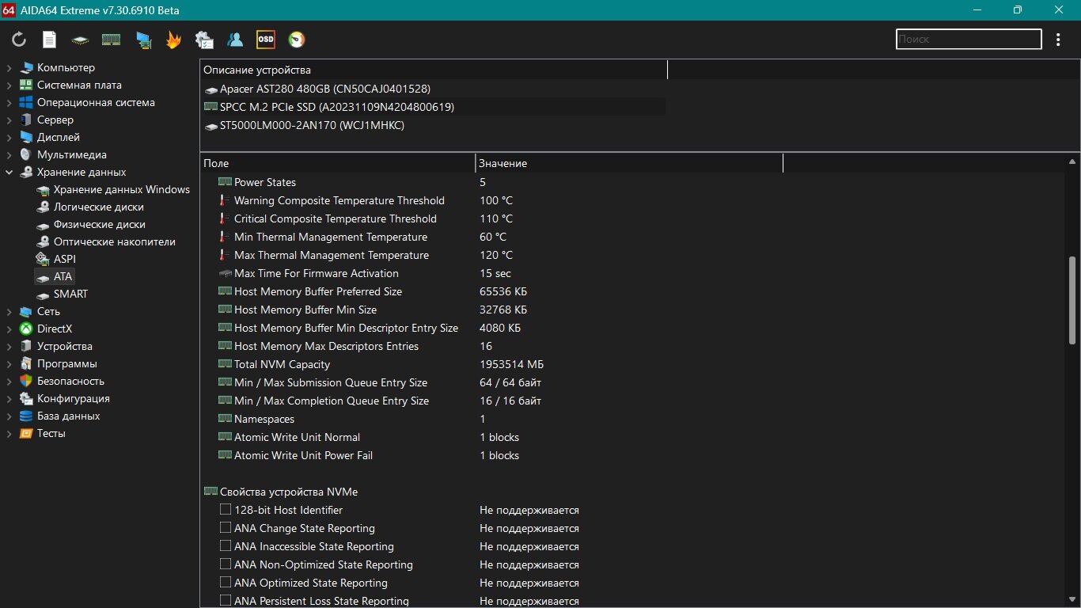1081x608 pixels.
Task: Toggle the 128-bit Host Identifier checkbox
Action: pos(226,510)
